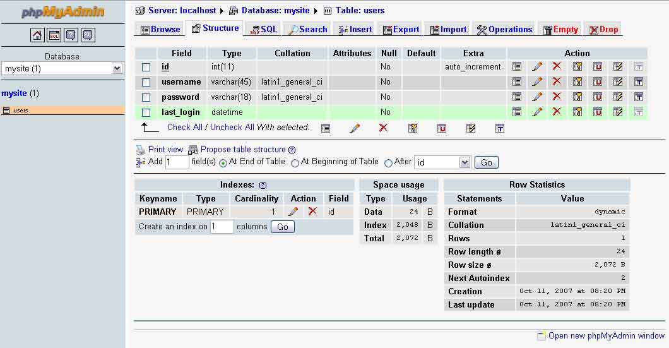Choose the After field radio button
This screenshot has width=669, height=348.
(388, 163)
